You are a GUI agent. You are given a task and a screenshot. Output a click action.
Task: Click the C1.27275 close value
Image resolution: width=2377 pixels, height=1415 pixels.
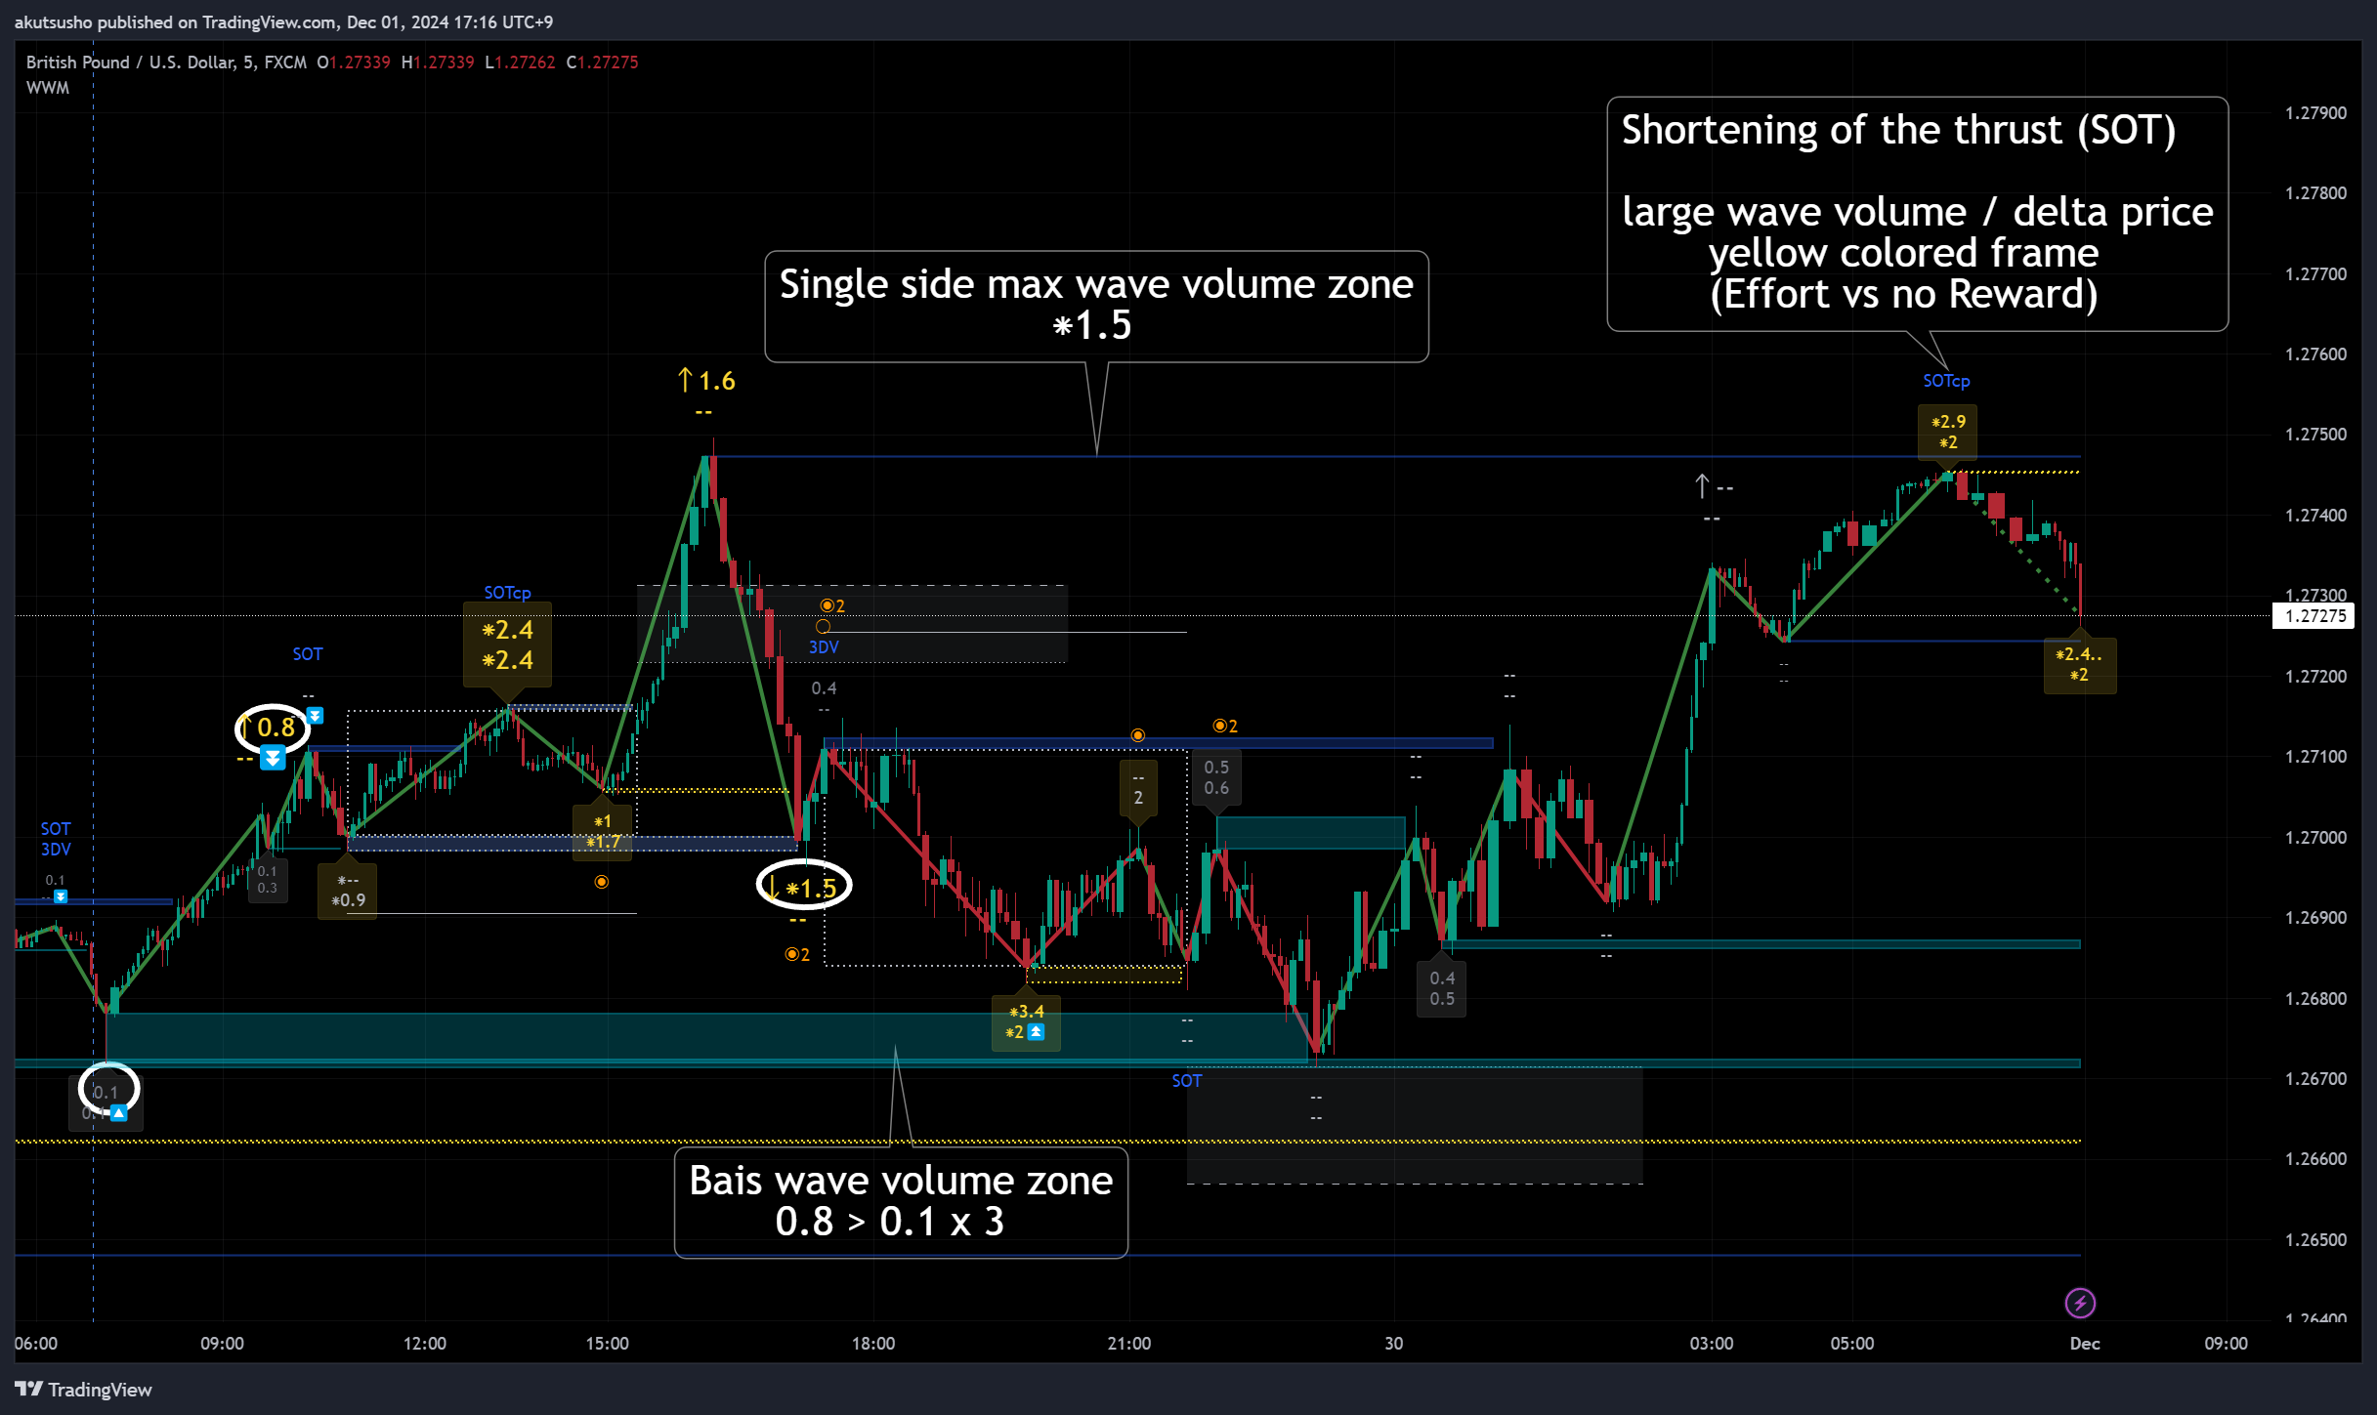click(x=602, y=62)
